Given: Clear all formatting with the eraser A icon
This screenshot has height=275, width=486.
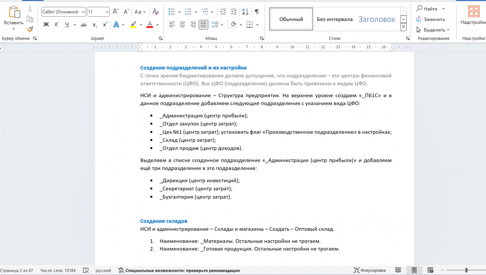Looking at the screenshot, I should [x=156, y=12].
